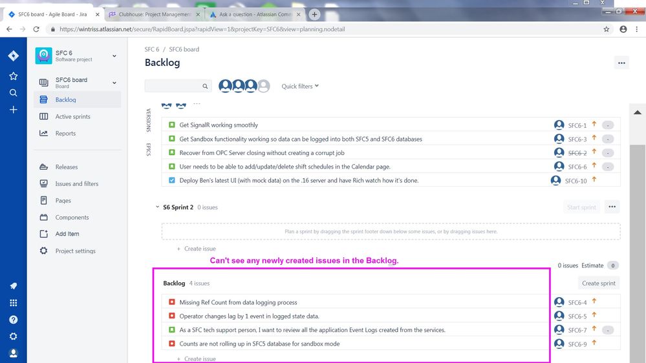Open the Jira home diamond icon
This screenshot has height=363, width=646.
[x=13, y=56]
